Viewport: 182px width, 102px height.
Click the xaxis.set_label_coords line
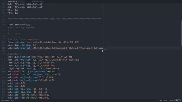pyautogui.click(x=30, y=77)
